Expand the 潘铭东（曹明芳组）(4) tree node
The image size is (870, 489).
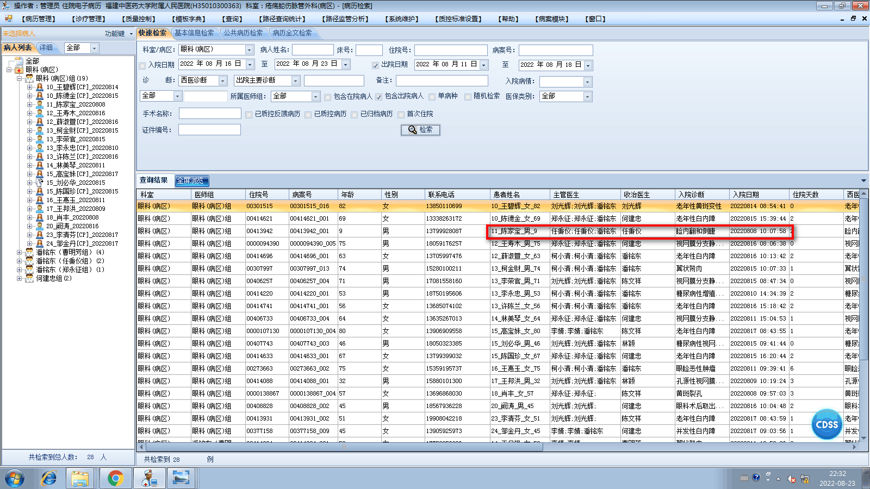[19, 252]
